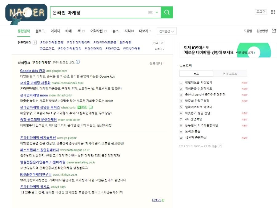277x208 pixels.
Task: Click the 로그인 button
Action: coord(260,12)
